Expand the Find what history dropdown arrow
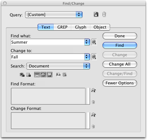The height and width of the screenshot is (140, 148). pos(87,42)
